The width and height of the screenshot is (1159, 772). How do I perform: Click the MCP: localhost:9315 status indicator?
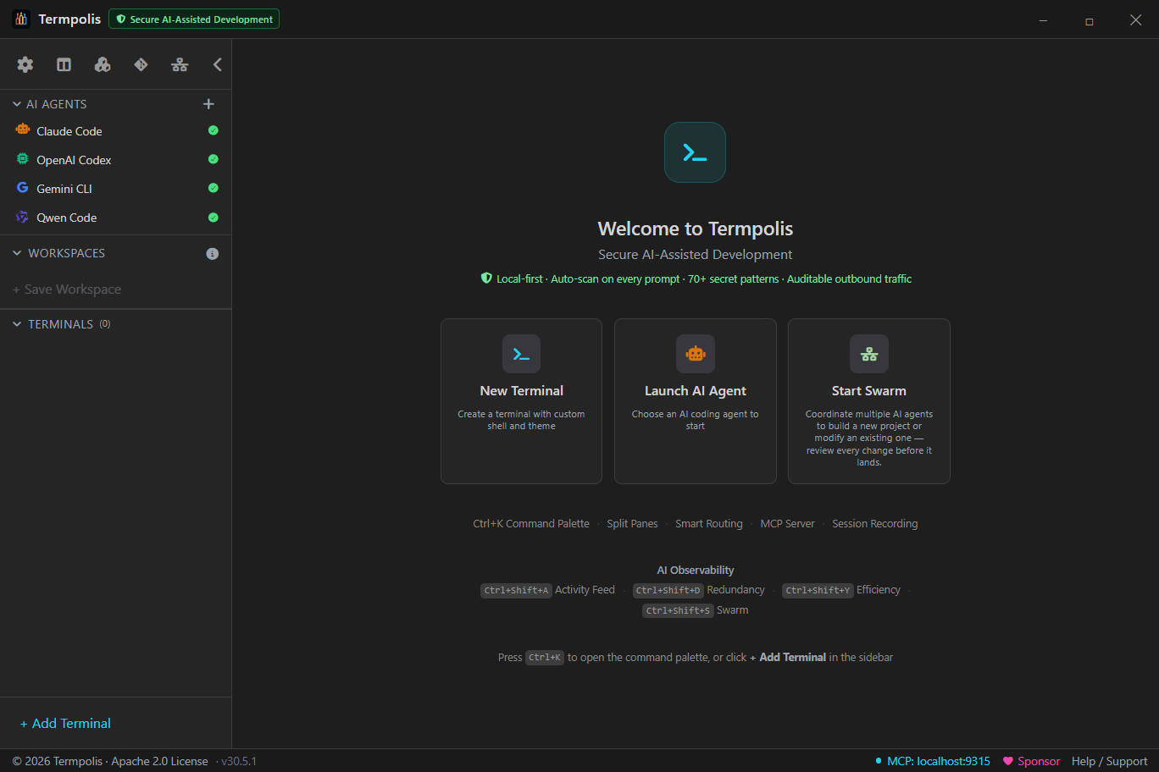pos(932,761)
